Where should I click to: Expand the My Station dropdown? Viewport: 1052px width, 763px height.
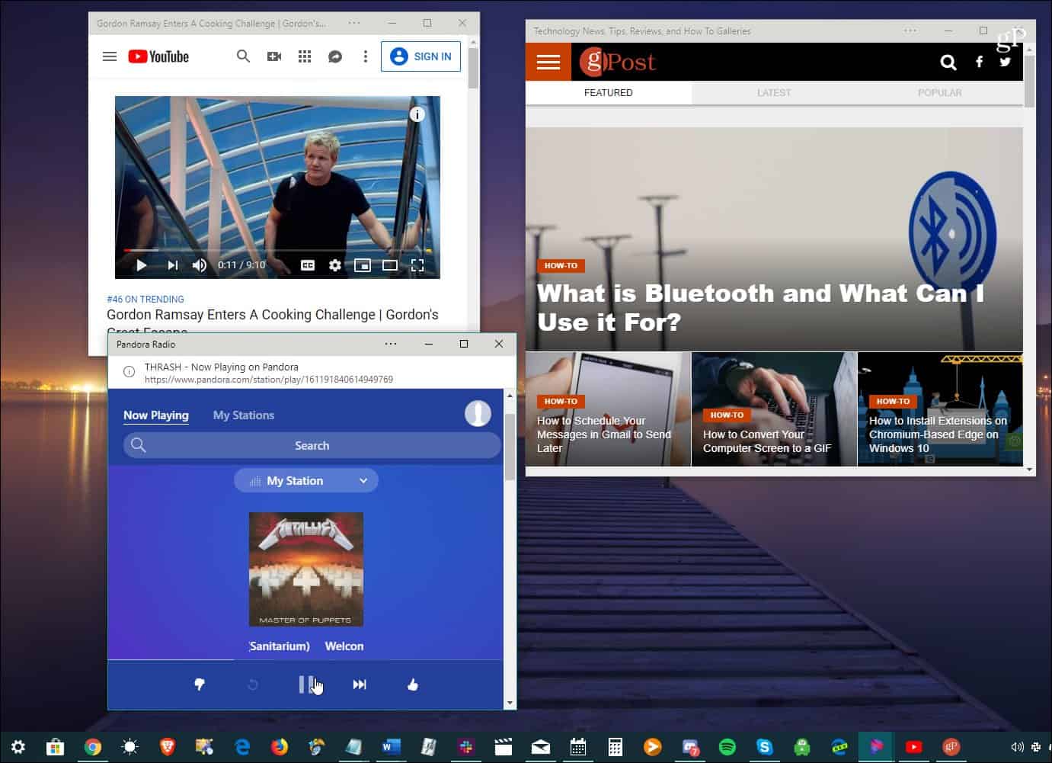tap(306, 481)
